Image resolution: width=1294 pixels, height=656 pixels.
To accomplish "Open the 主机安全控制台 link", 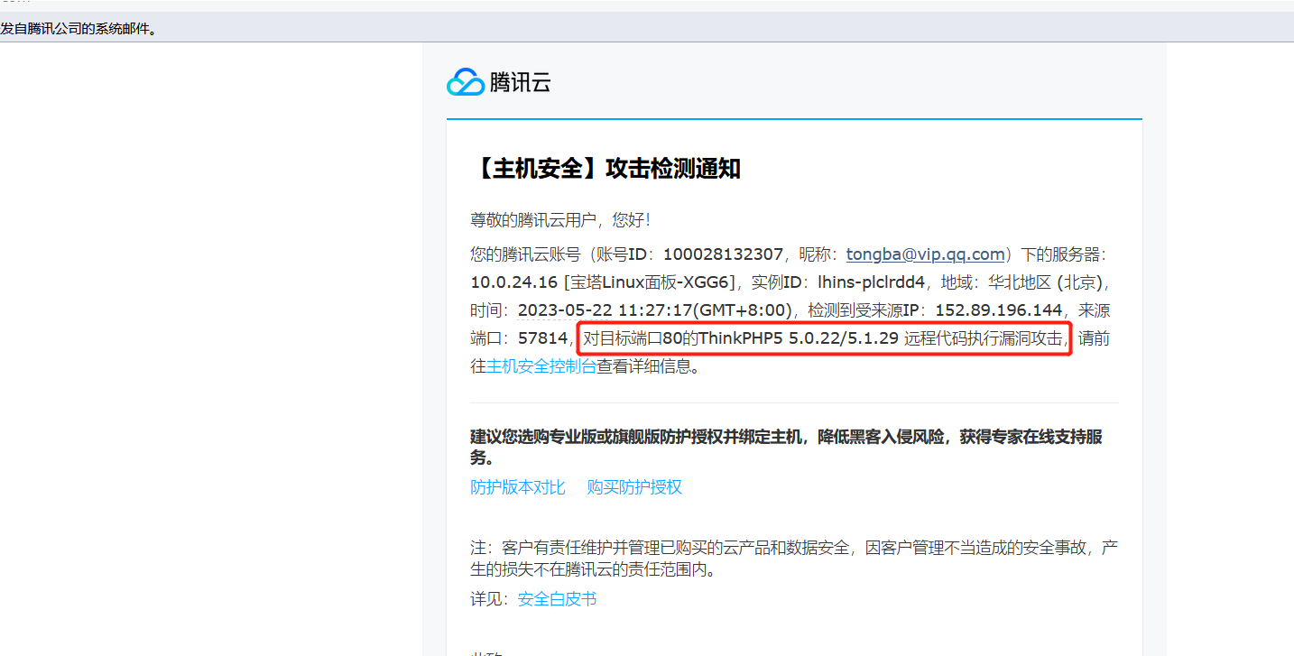I will coord(541,366).
